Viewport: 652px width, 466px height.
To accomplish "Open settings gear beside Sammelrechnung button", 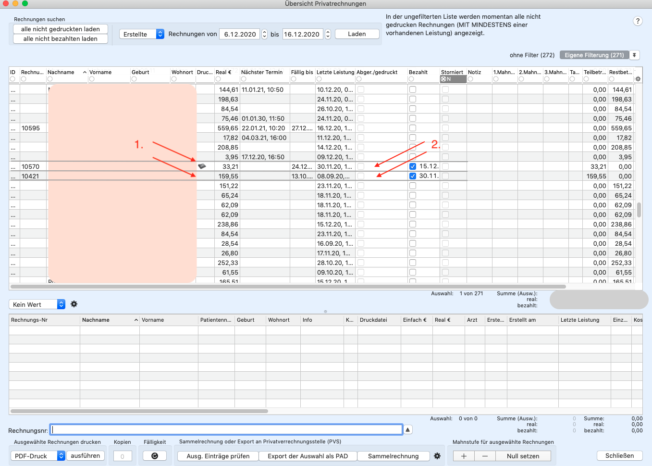I will pos(437,456).
